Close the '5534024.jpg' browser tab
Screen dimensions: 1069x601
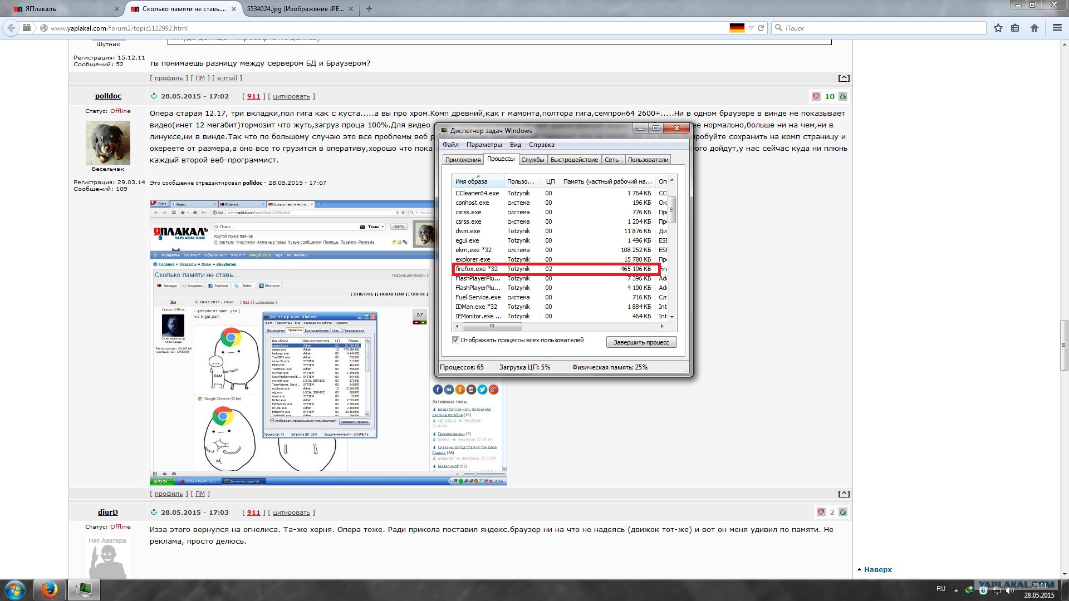(x=350, y=9)
